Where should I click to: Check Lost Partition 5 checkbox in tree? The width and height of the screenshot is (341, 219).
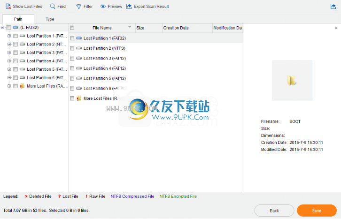(15, 69)
